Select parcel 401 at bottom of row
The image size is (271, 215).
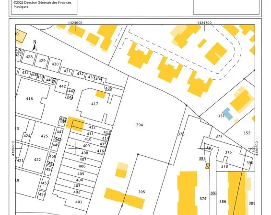click(x=79, y=202)
